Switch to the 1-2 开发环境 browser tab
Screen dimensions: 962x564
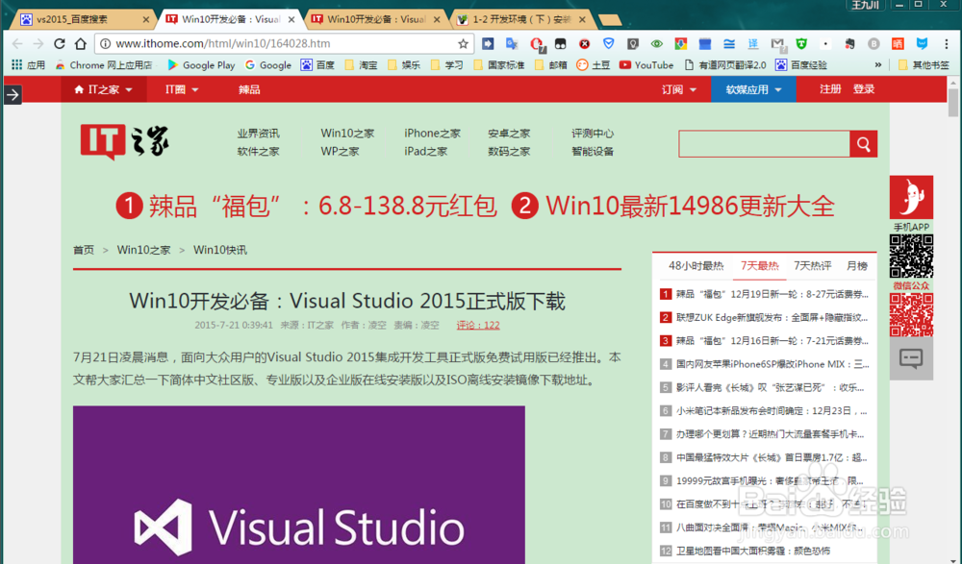pos(520,19)
